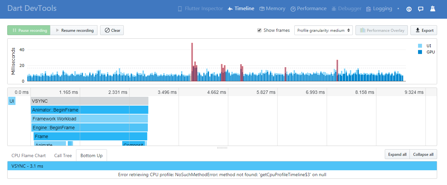447x185 pixels.
Task: Open the CPU Flame Chart tab
Action: 29,155
